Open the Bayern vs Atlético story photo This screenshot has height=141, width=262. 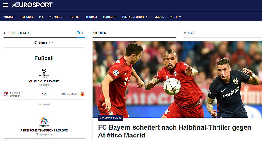tap(177, 79)
